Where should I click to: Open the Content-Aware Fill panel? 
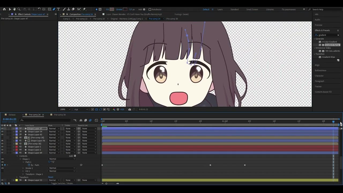pyautogui.click(x=323, y=92)
